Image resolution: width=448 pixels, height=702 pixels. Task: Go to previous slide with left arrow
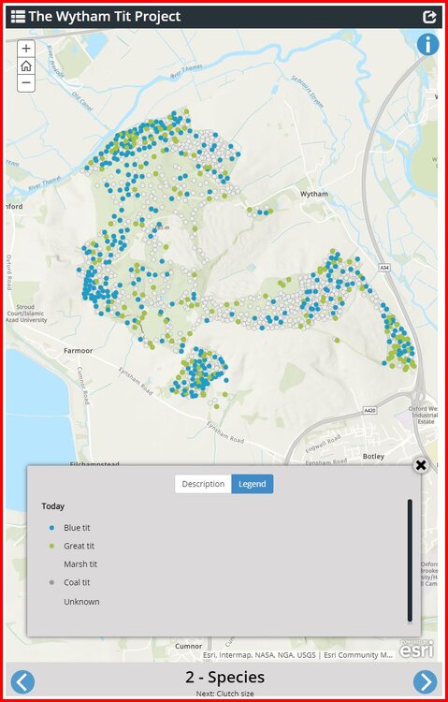[x=22, y=681]
